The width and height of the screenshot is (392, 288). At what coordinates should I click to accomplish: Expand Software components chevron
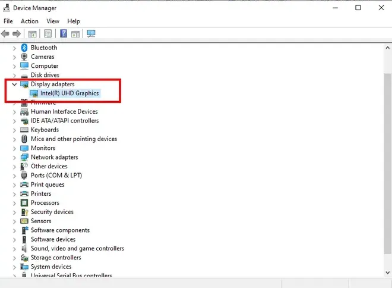click(14, 231)
